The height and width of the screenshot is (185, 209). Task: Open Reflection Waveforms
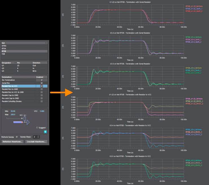[x=12, y=142]
